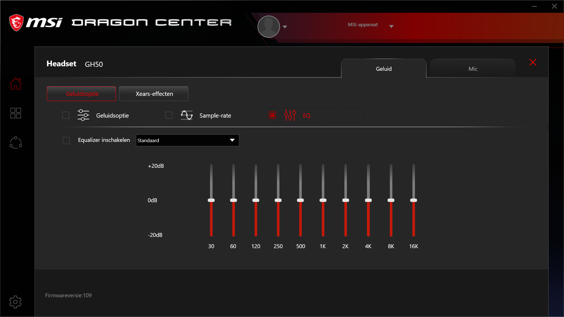Tick the Sample-rate checkbox
Viewport: 564px width, 317px height.
[x=169, y=115]
